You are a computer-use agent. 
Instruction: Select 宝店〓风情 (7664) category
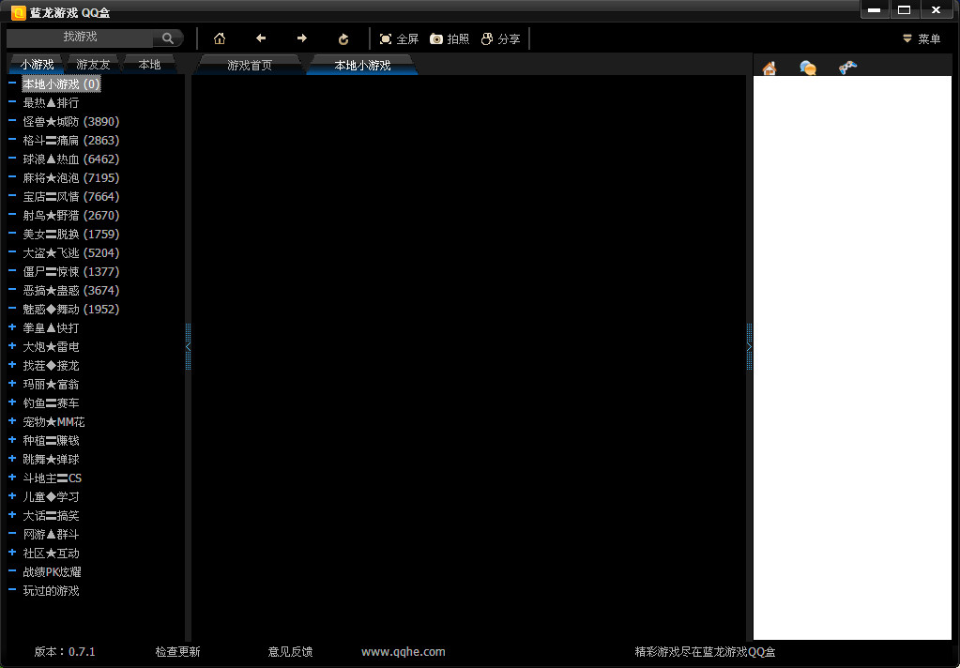coord(71,196)
